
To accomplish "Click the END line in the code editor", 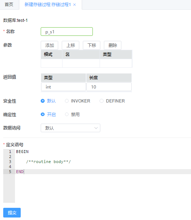I will tap(20, 172).
